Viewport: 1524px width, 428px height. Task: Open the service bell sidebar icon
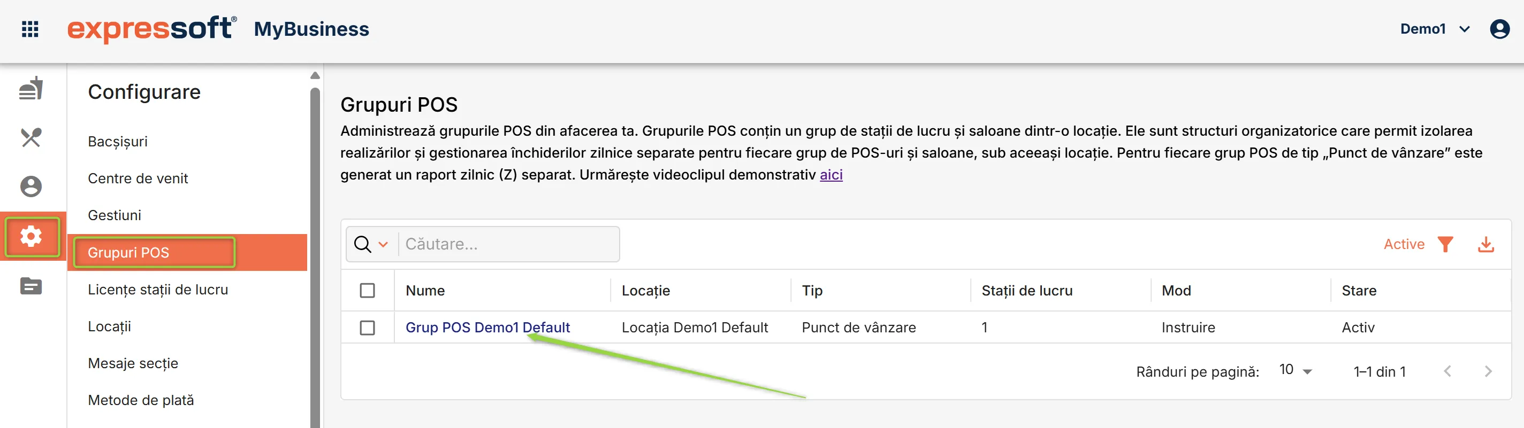point(31,89)
